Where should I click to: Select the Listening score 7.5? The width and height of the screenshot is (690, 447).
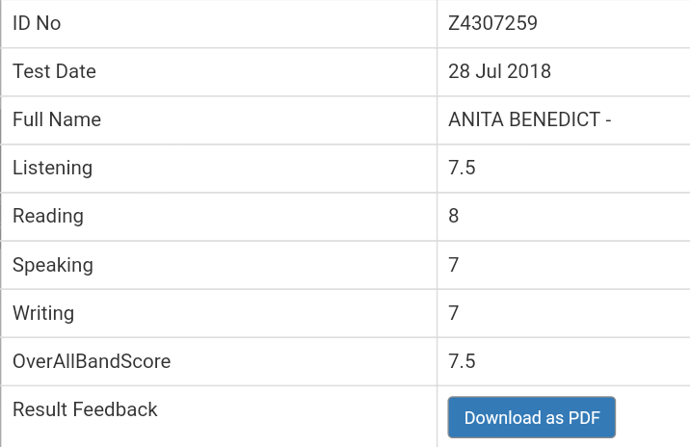[x=462, y=168]
